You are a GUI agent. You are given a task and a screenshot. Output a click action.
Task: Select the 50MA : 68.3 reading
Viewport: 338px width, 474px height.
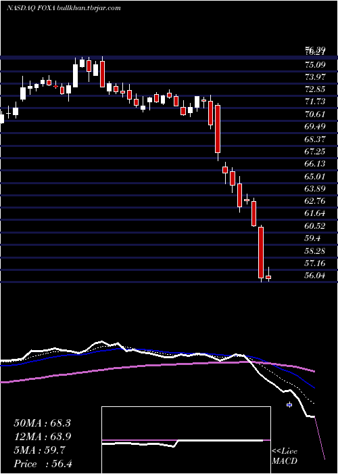[x=42, y=423]
